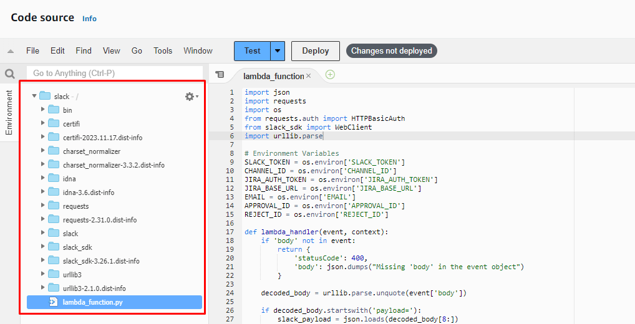Open the Info link next to Code source
This screenshot has width=635, height=324.
pyautogui.click(x=89, y=19)
